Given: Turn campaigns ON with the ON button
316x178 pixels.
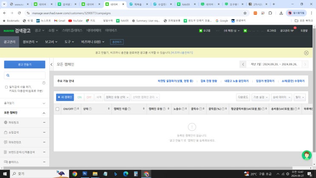Looking at the screenshot, I should [80, 97].
